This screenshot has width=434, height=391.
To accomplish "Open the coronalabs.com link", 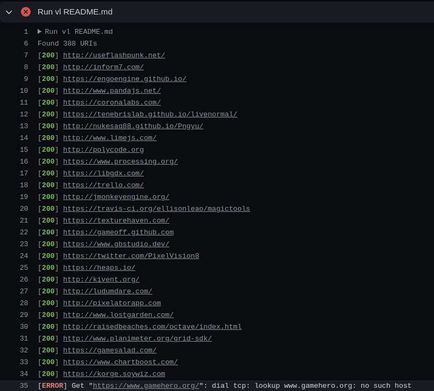I will tap(112, 102).
